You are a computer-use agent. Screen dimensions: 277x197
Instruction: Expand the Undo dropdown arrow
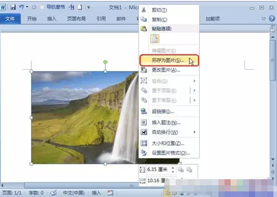[x=27, y=7]
